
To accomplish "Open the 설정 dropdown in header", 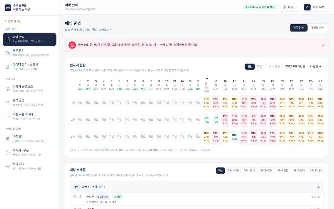I will (x=290, y=7).
